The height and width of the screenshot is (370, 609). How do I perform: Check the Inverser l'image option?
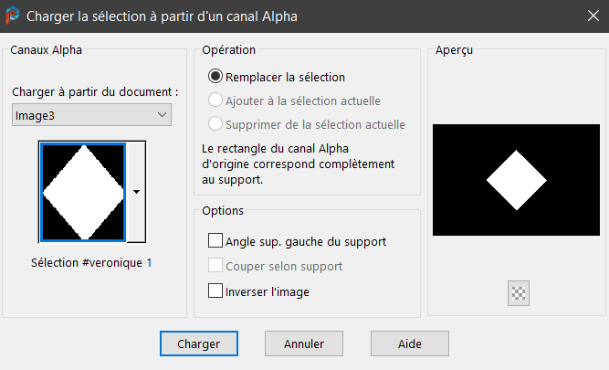coord(215,291)
